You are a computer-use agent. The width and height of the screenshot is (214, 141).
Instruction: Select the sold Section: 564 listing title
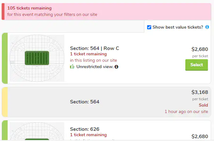point(84,102)
